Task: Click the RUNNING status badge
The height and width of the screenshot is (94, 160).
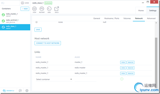Action: click(x=48, y=3)
